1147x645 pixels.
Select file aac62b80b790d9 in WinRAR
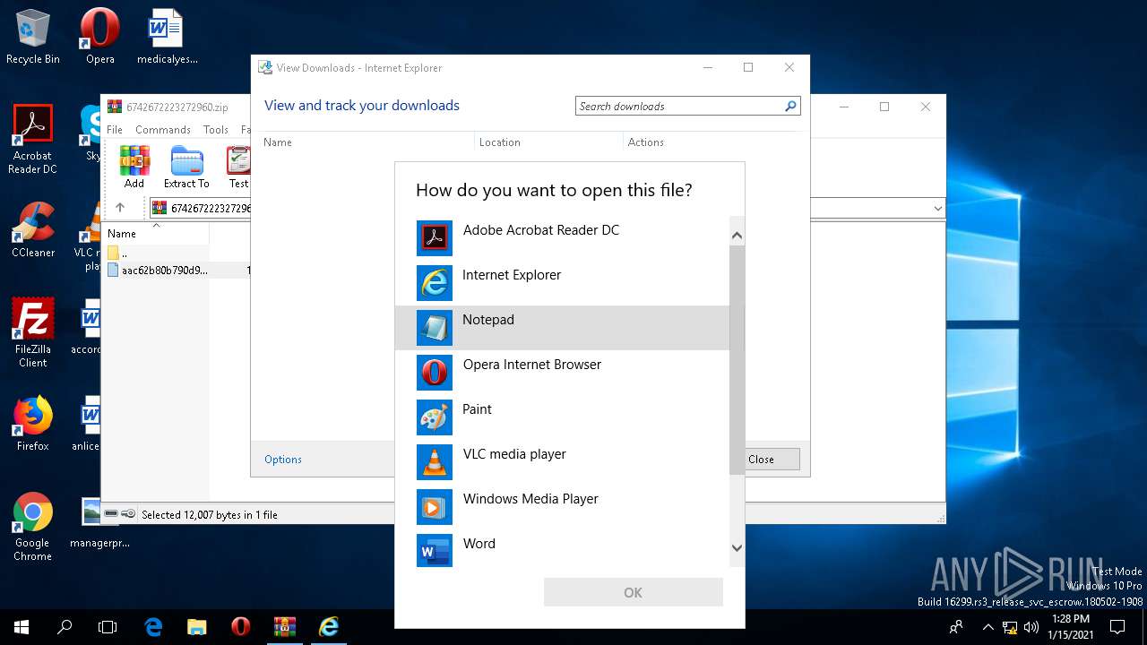(165, 270)
